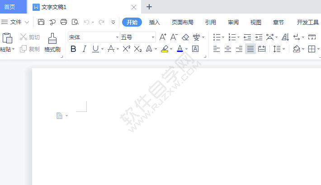Switch to the 审阅 (Review) tab

click(233, 22)
